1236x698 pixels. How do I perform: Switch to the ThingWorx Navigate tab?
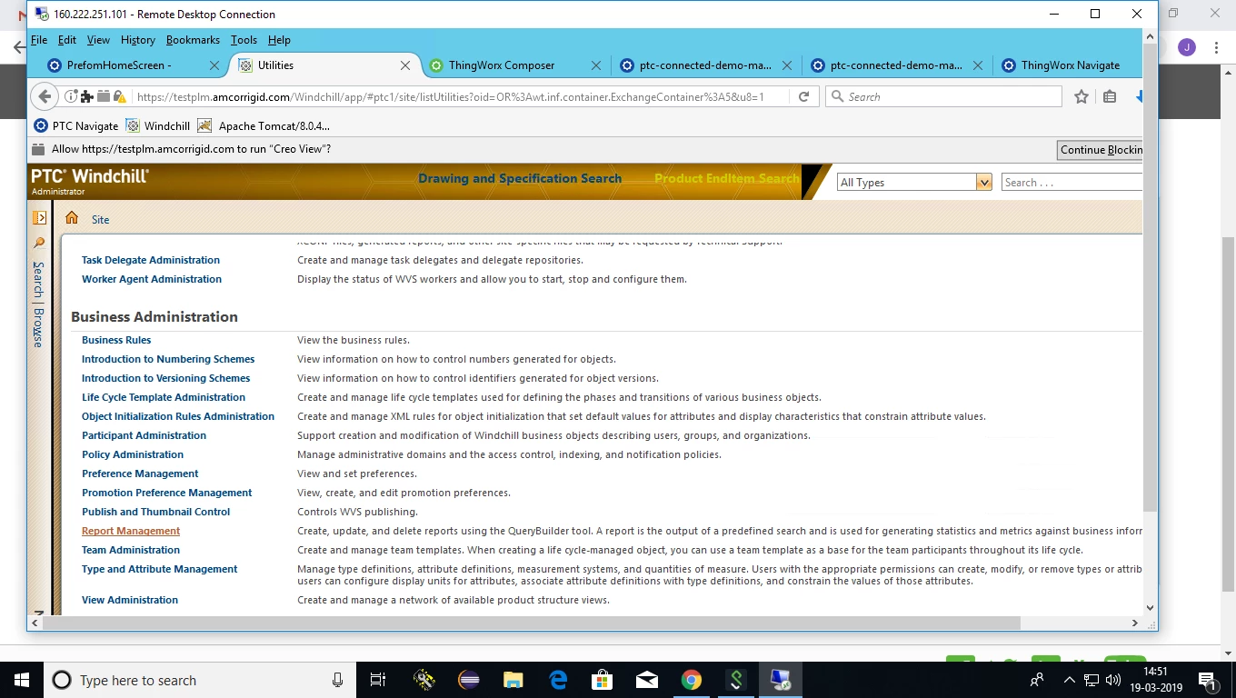point(1070,65)
